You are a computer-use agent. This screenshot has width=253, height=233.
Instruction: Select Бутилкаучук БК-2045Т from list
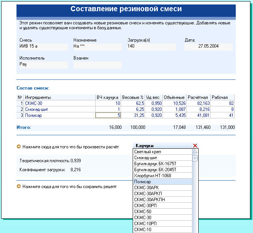click(x=163, y=170)
